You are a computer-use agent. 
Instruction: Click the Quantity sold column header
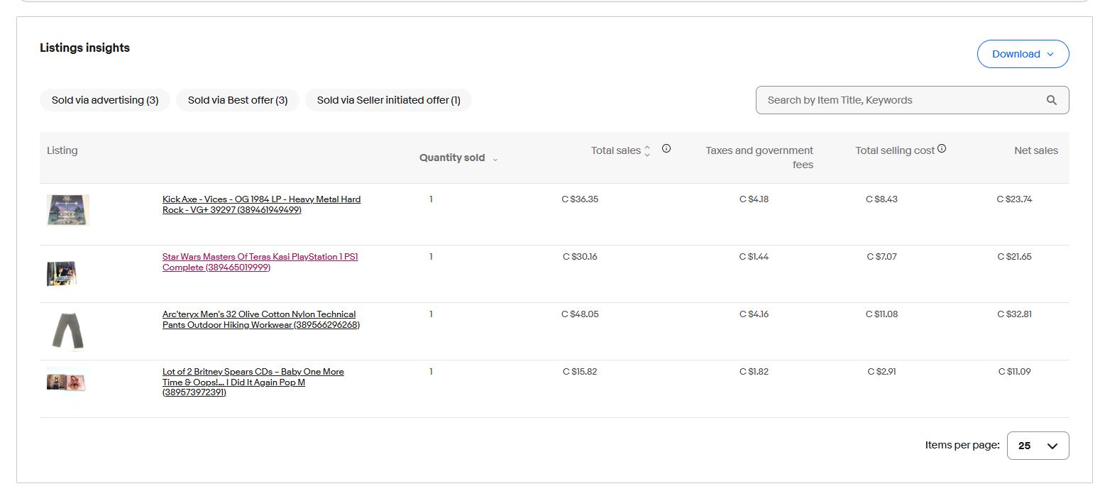pyautogui.click(x=452, y=158)
